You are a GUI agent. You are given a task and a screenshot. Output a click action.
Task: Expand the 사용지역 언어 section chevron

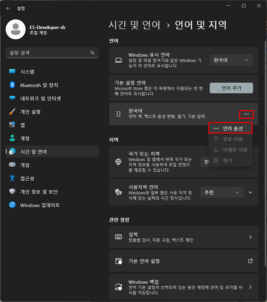click(250, 192)
